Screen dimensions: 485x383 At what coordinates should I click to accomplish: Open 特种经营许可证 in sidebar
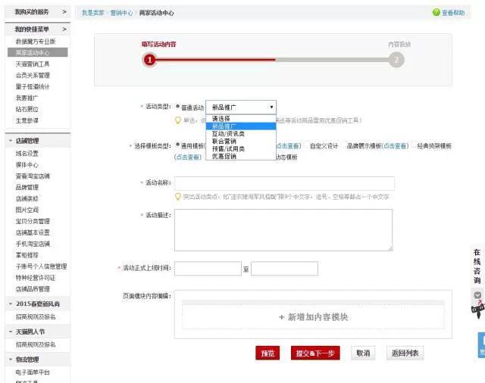(x=36, y=278)
